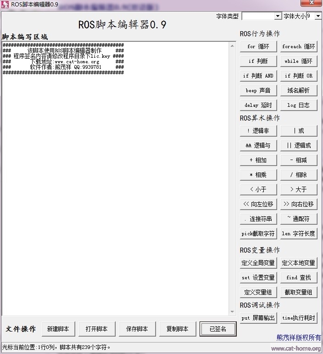Click the log button

pos(298,105)
